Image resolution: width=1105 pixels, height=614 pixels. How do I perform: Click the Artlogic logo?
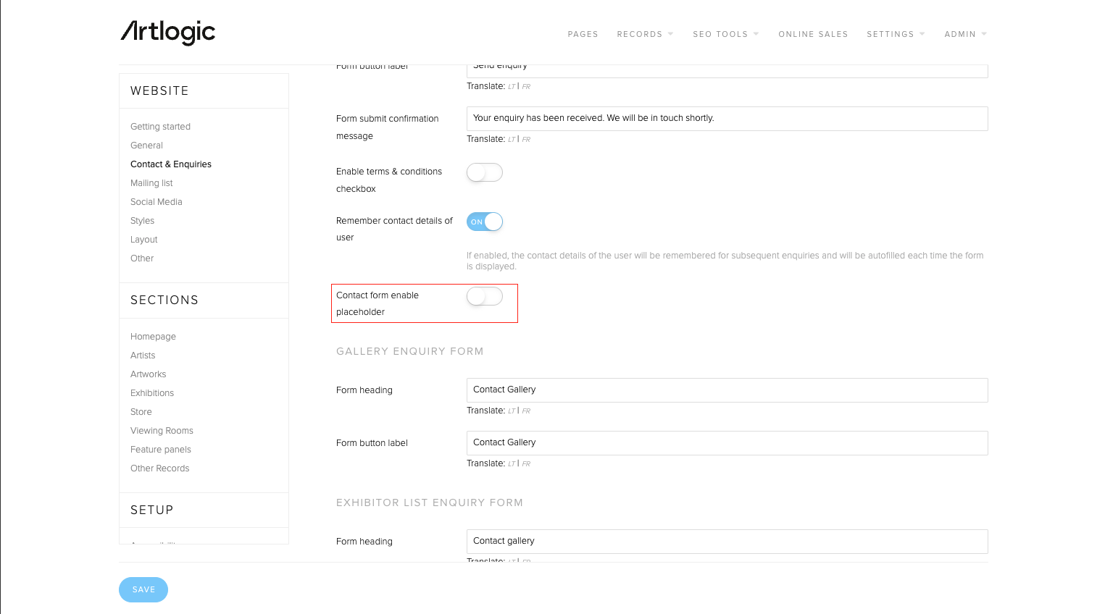167,32
